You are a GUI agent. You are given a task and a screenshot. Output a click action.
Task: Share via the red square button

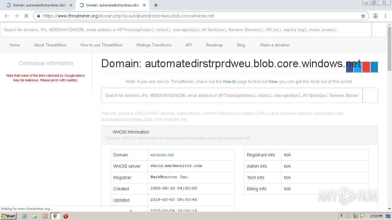366,67
